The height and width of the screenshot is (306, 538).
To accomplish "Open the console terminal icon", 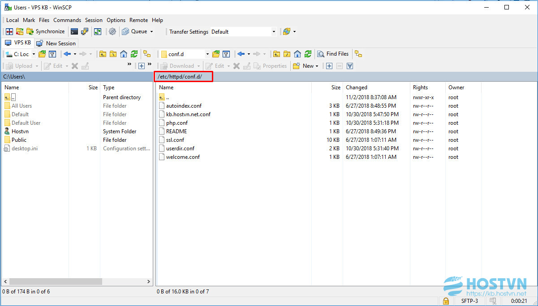I will [x=74, y=31].
